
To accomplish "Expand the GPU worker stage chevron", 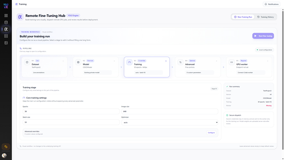I will coord(268,61).
